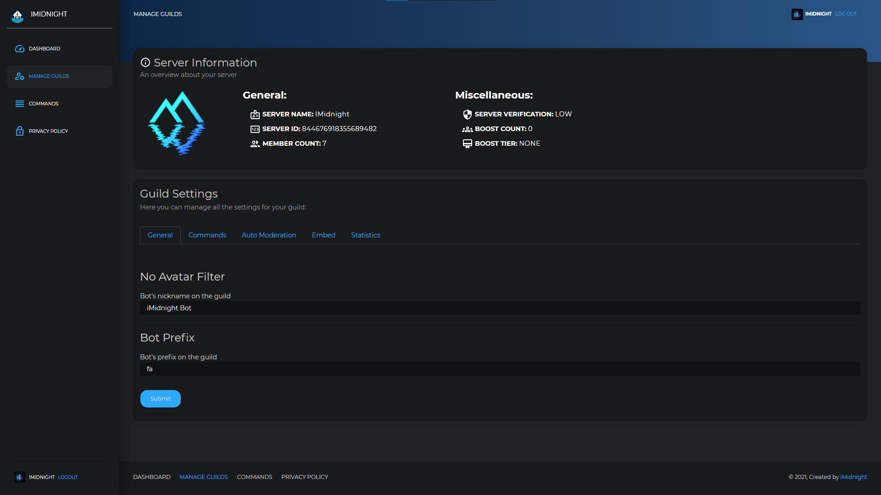
Task: Click the MEMBER COUNT: 7 text
Action: (295, 143)
